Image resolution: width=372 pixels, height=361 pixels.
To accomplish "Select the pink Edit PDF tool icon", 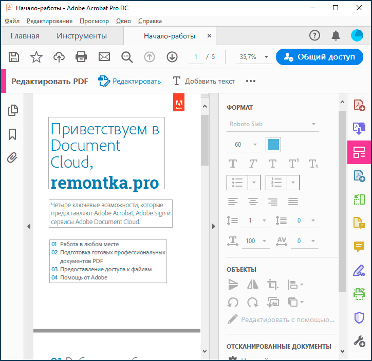I will click(x=359, y=152).
